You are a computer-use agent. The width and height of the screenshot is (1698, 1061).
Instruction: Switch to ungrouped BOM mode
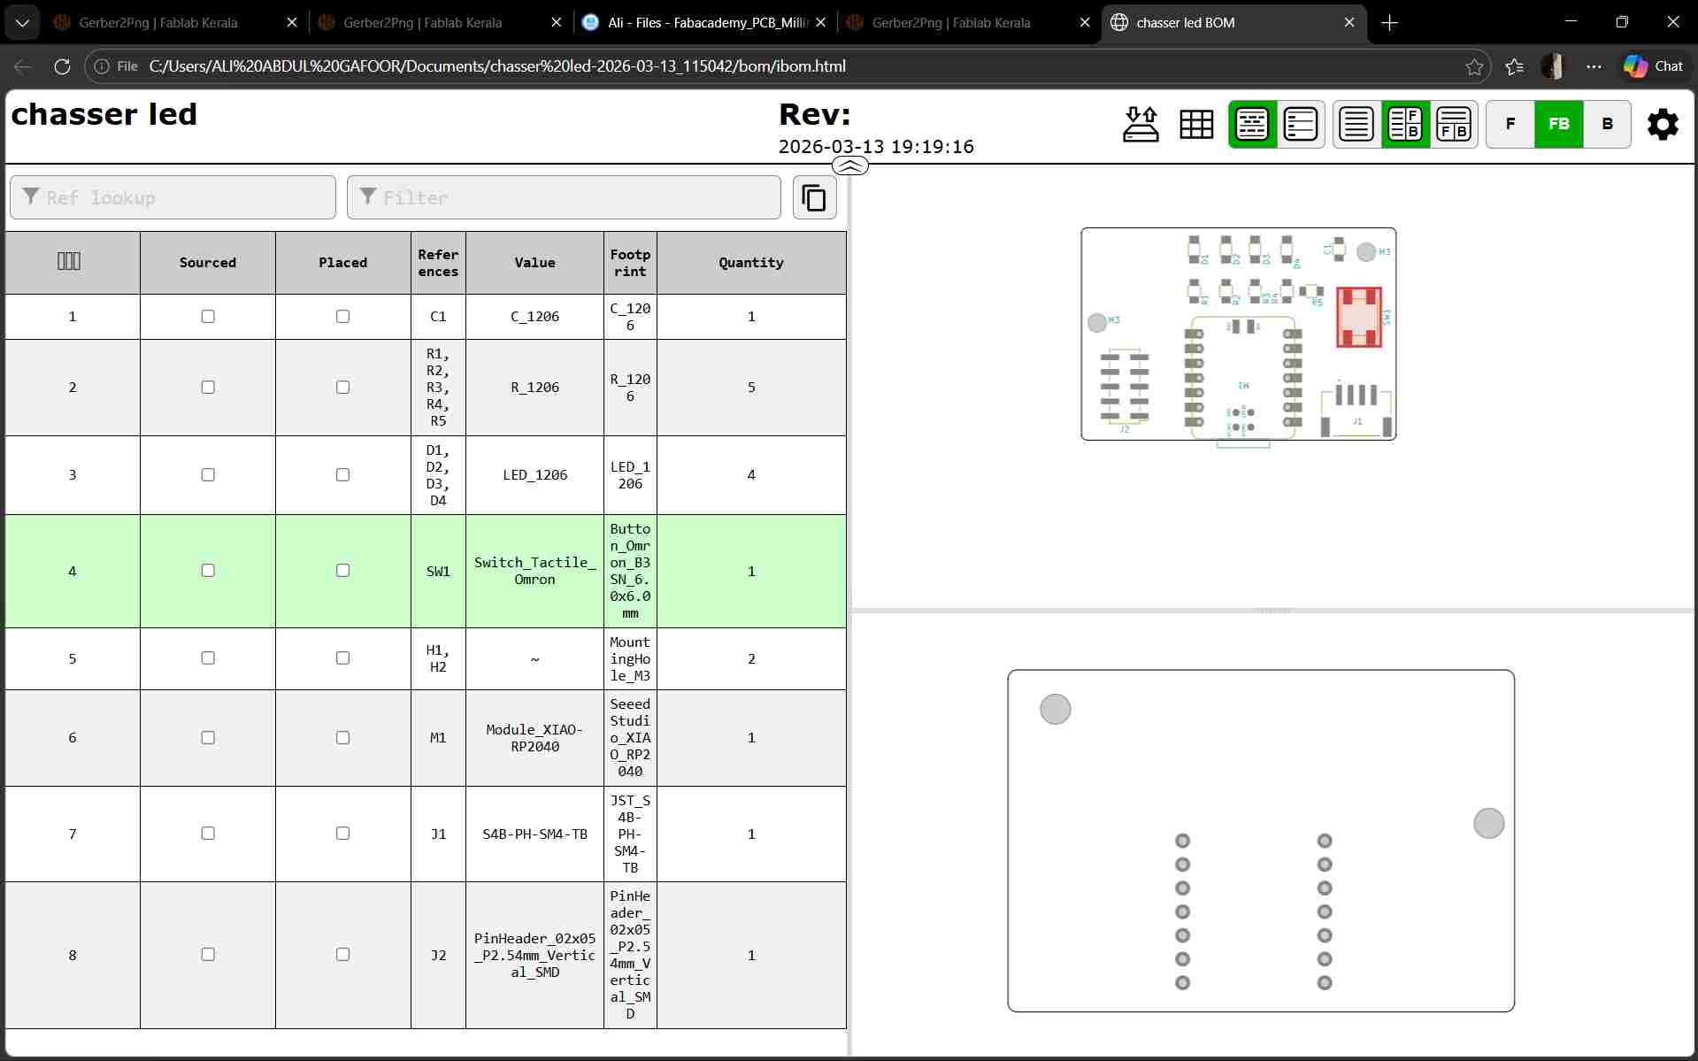[1300, 124]
